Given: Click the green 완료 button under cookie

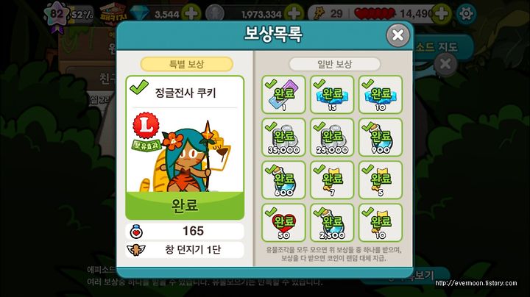Looking at the screenshot, I should click(185, 206).
